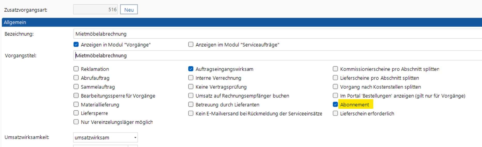
Task: Enable Betreuung durch Lieferanten
Action: (x=191, y=105)
